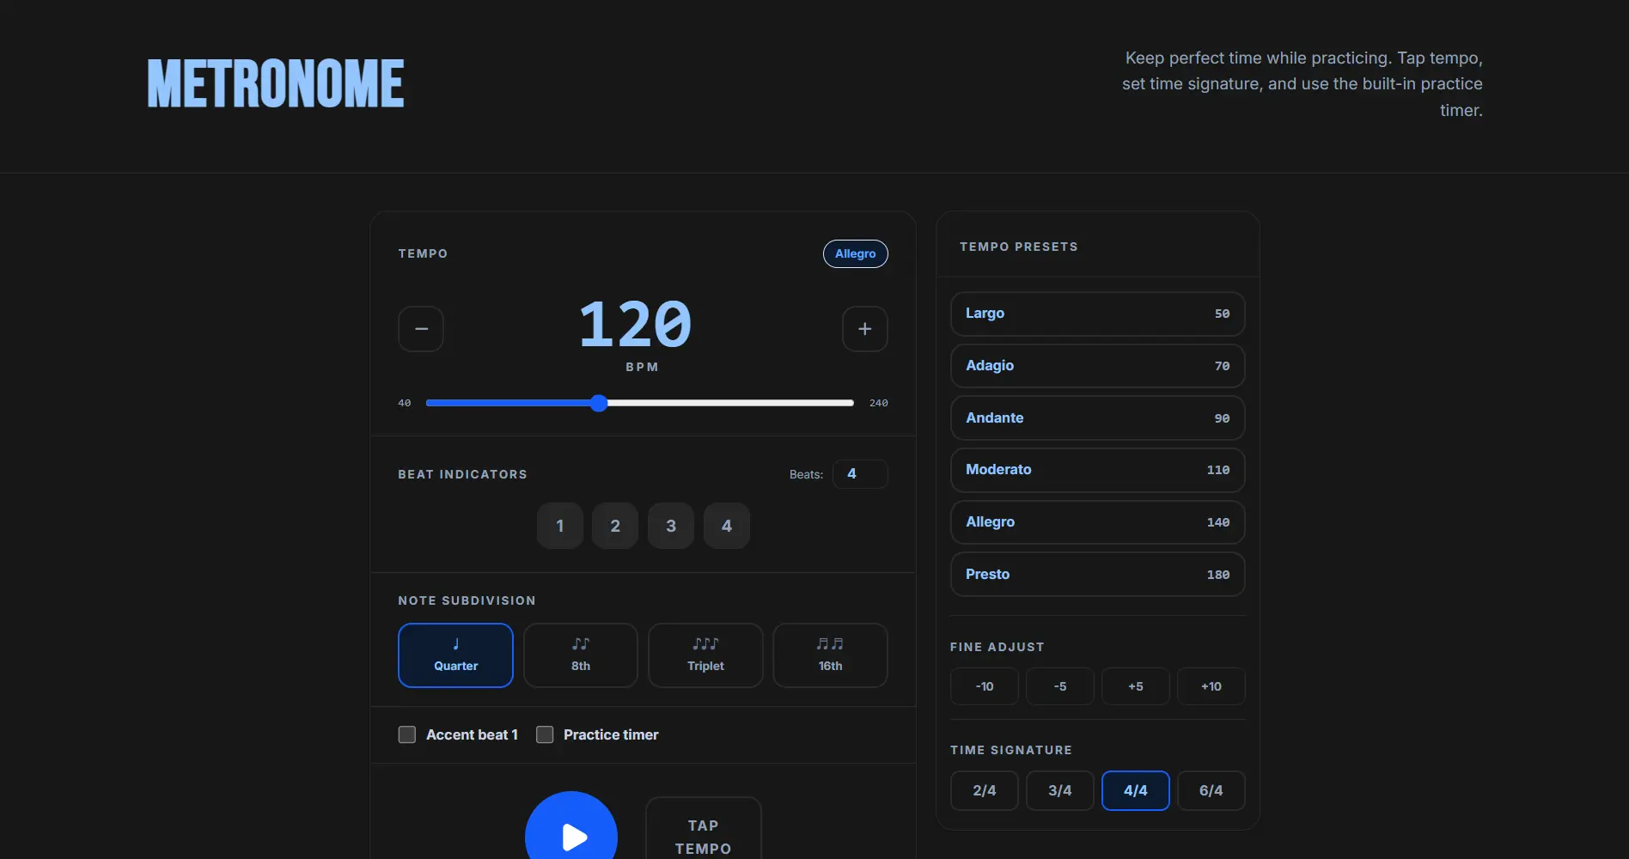Click the slider minimum label 40
Viewport: 1629px width, 859px height.
(x=405, y=403)
